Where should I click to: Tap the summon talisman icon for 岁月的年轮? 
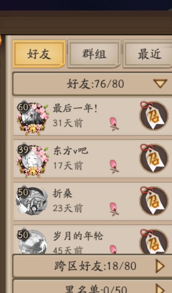point(154,241)
